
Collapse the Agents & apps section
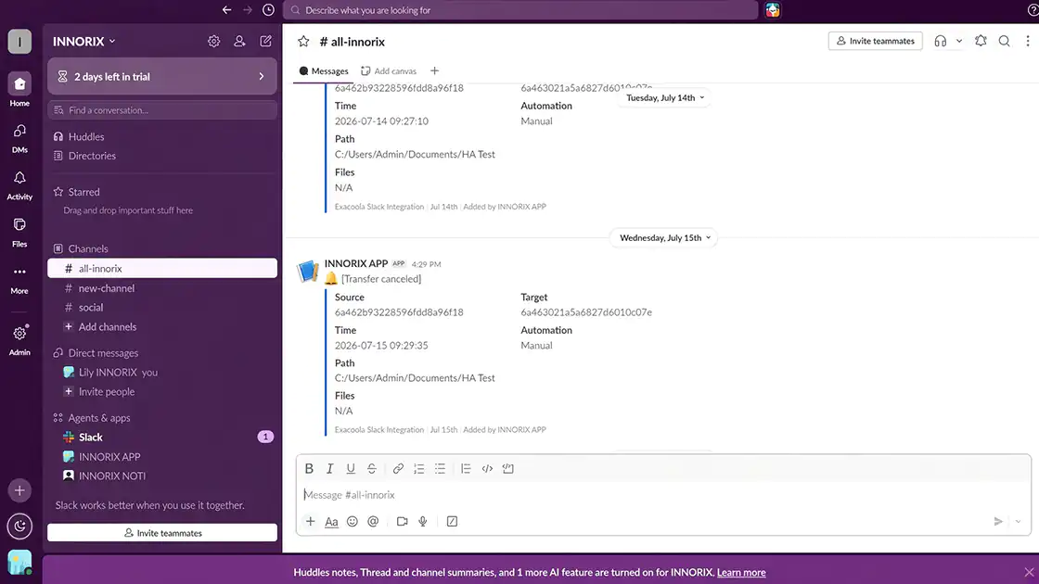[x=98, y=418]
